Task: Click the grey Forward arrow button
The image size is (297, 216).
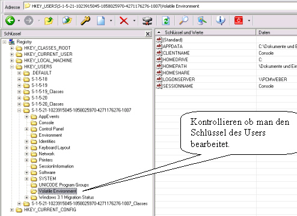Action: click(x=29, y=20)
